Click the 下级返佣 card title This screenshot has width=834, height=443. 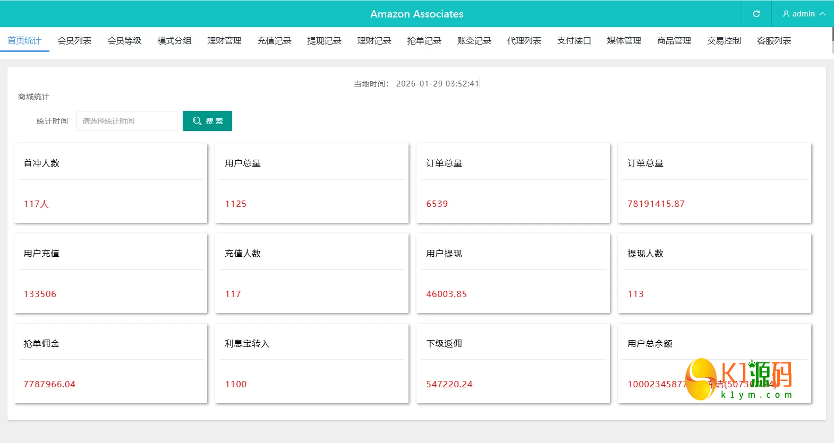click(444, 343)
